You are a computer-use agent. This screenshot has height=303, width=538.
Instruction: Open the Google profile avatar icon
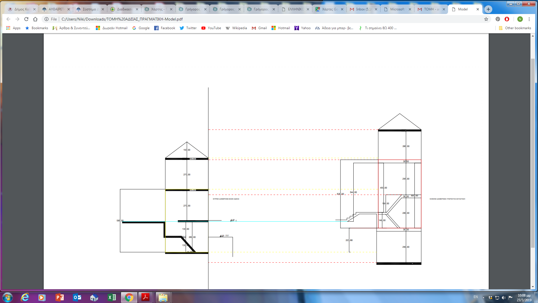[x=520, y=19]
